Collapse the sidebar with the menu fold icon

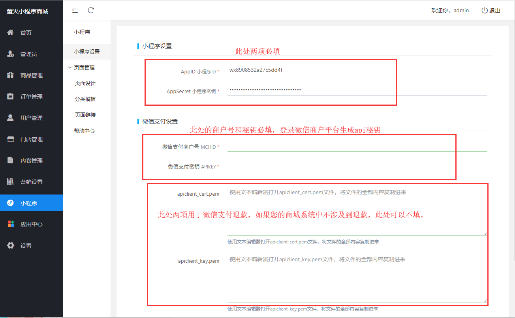tap(75, 10)
